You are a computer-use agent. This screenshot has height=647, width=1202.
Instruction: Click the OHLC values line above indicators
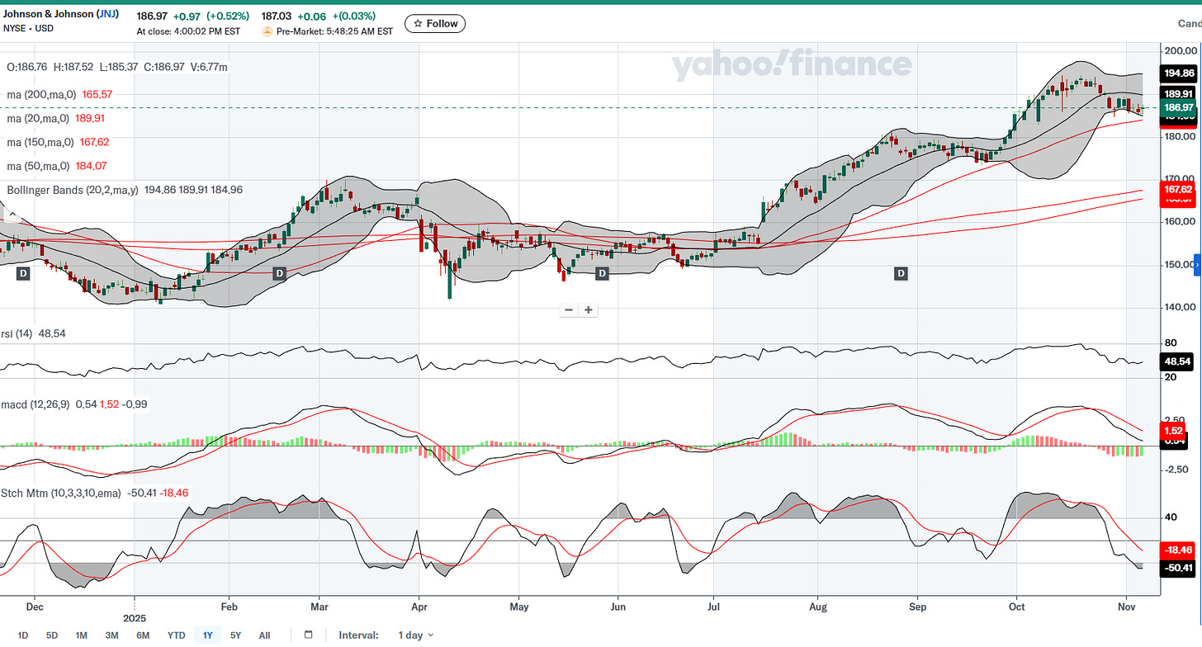(x=117, y=67)
